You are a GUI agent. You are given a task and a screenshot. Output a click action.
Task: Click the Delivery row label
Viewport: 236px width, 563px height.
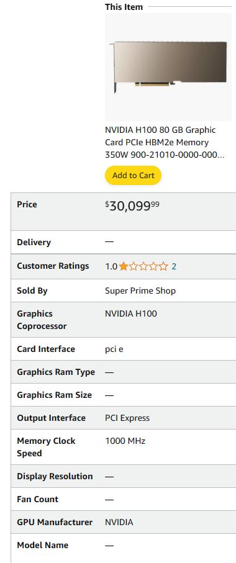point(34,242)
